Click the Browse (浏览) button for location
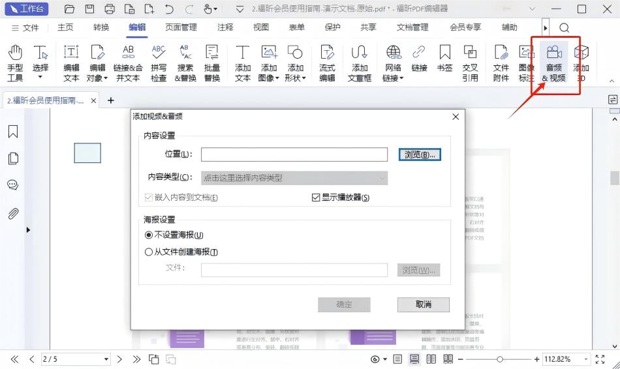 point(420,155)
